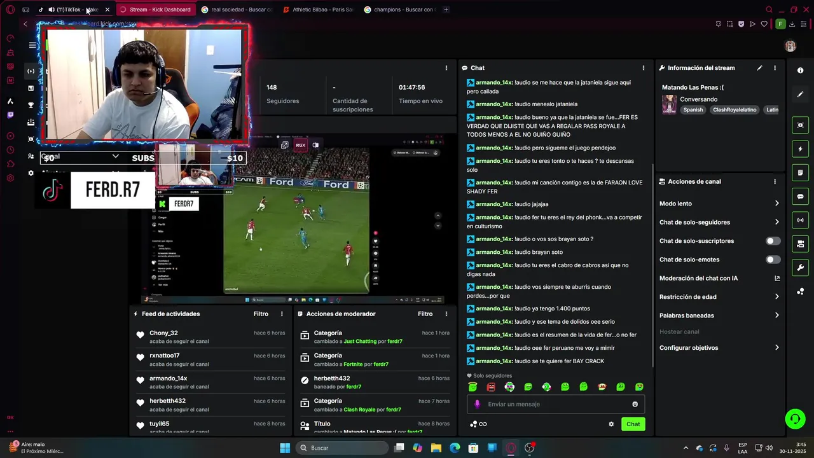
Task: Click the pencil icon in the right sidebar
Action: coord(800,94)
